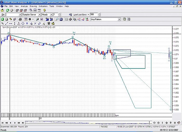Viewport: 182px width, 132px height.
Task: Open the Hourly timeframe dropdown
Action: pos(51,15)
